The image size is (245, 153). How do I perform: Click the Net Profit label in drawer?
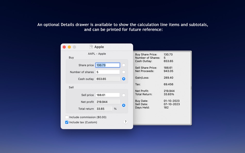[142, 91]
